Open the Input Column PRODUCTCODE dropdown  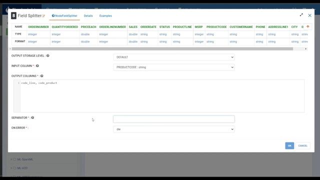(174, 67)
